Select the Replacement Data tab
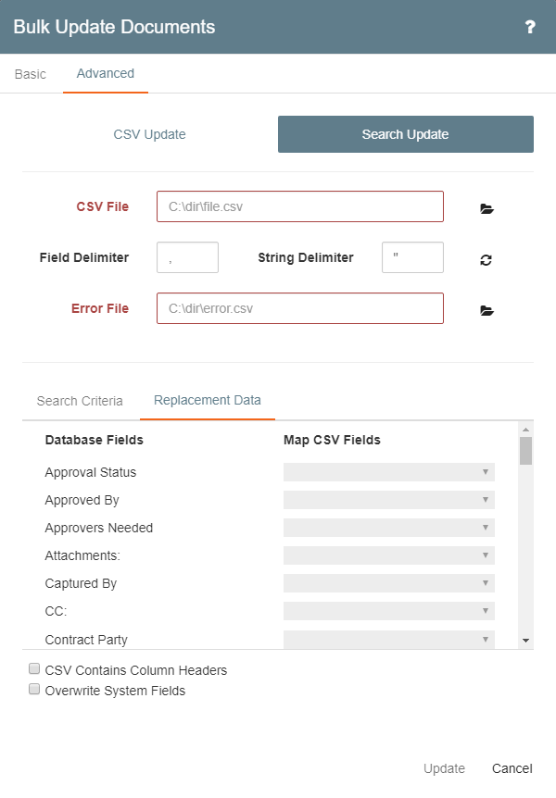556x798 pixels. point(208,400)
